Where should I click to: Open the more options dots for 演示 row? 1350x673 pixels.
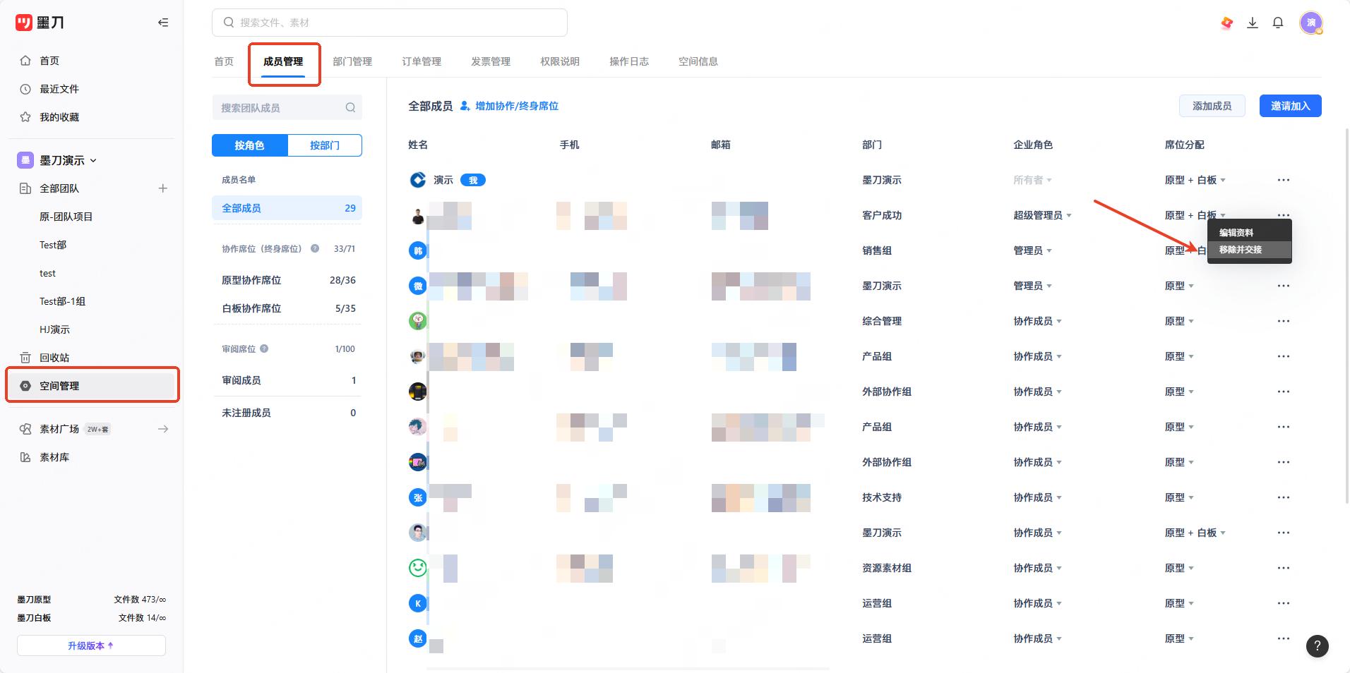coord(1284,180)
